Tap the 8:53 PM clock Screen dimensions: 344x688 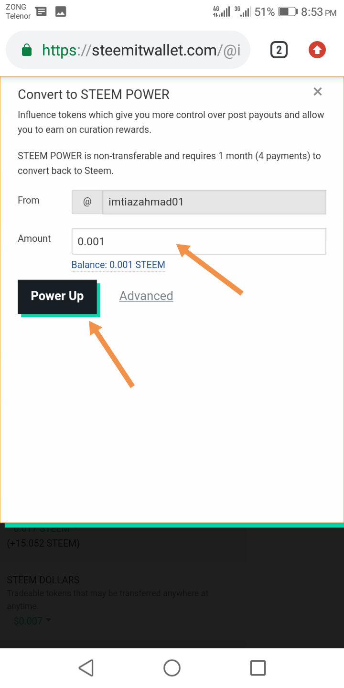pyautogui.click(x=319, y=12)
